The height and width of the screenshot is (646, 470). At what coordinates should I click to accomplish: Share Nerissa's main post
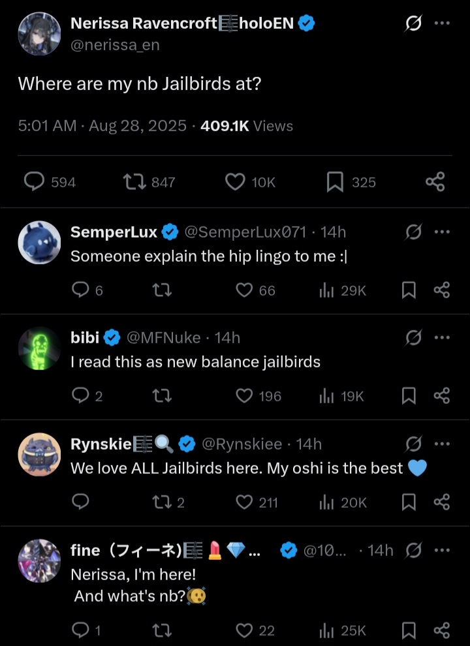pyautogui.click(x=435, y=181)
